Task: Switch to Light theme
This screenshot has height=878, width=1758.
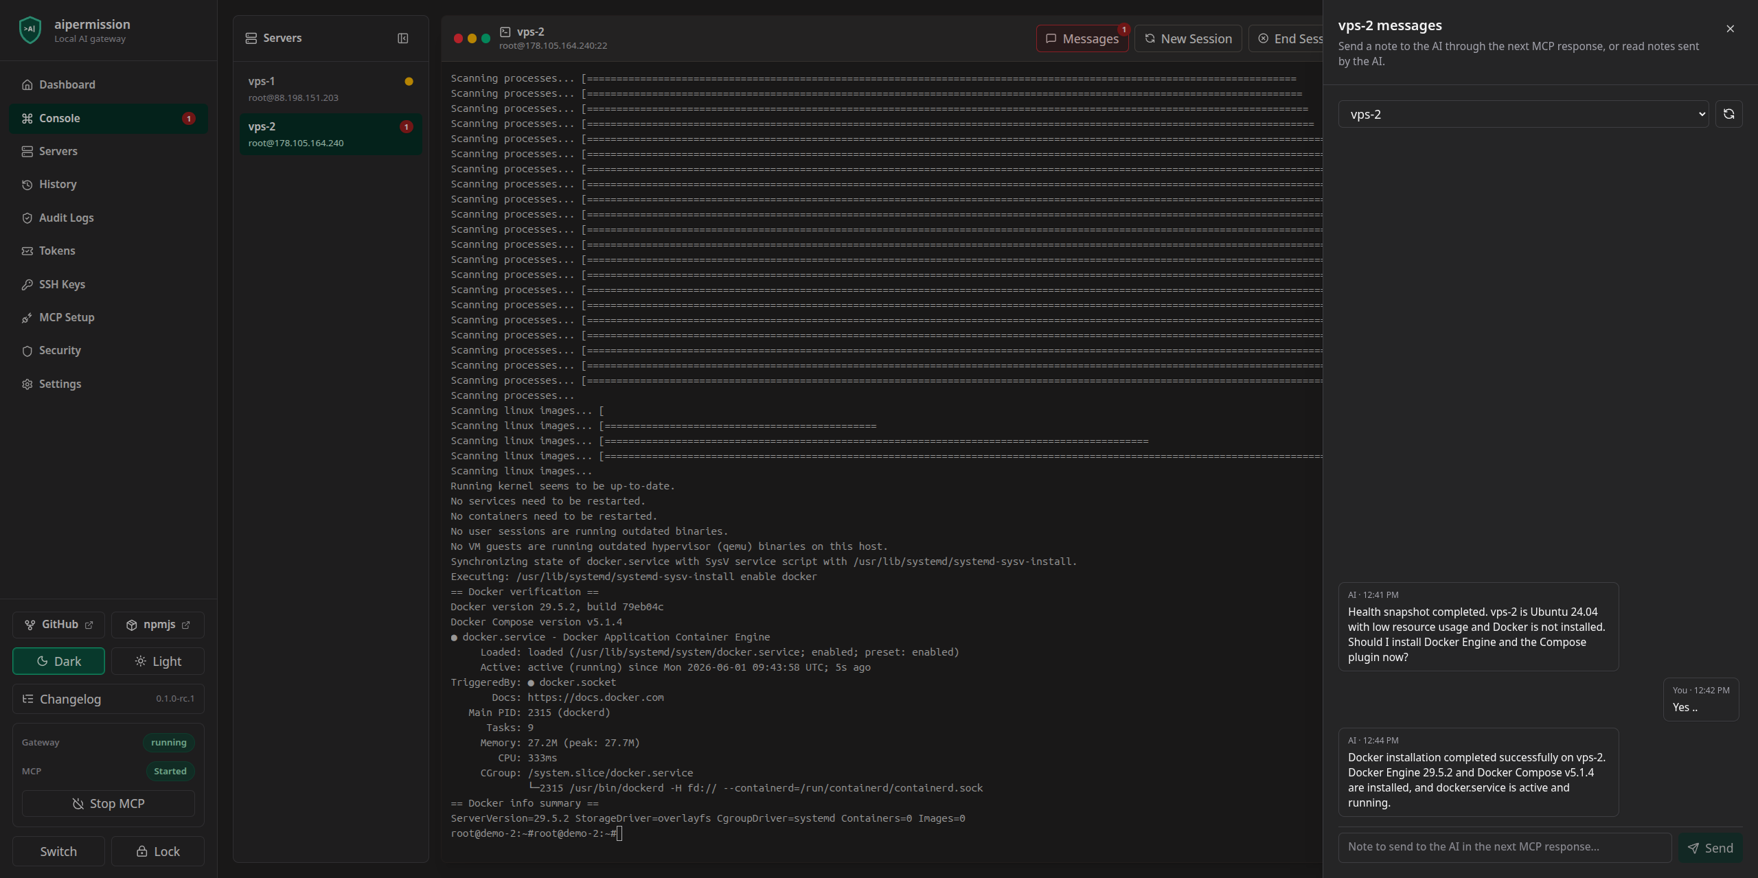Action: point(158,661)
